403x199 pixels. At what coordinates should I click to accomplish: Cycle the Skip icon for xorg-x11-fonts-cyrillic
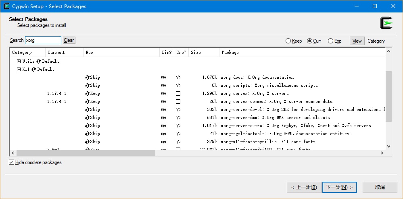pyautogui.click(x=87, y=142)
